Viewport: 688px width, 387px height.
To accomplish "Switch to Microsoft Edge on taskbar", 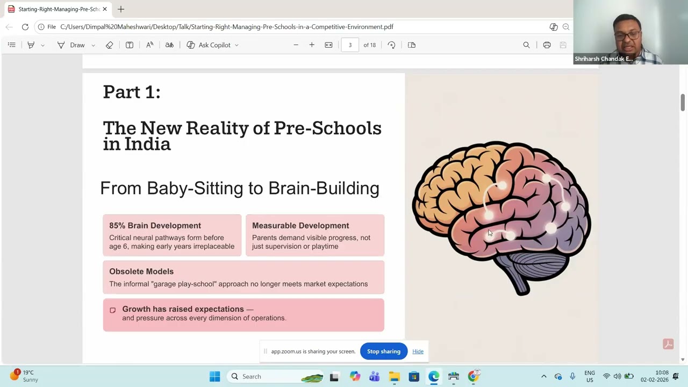I will [x=434, y=377].
